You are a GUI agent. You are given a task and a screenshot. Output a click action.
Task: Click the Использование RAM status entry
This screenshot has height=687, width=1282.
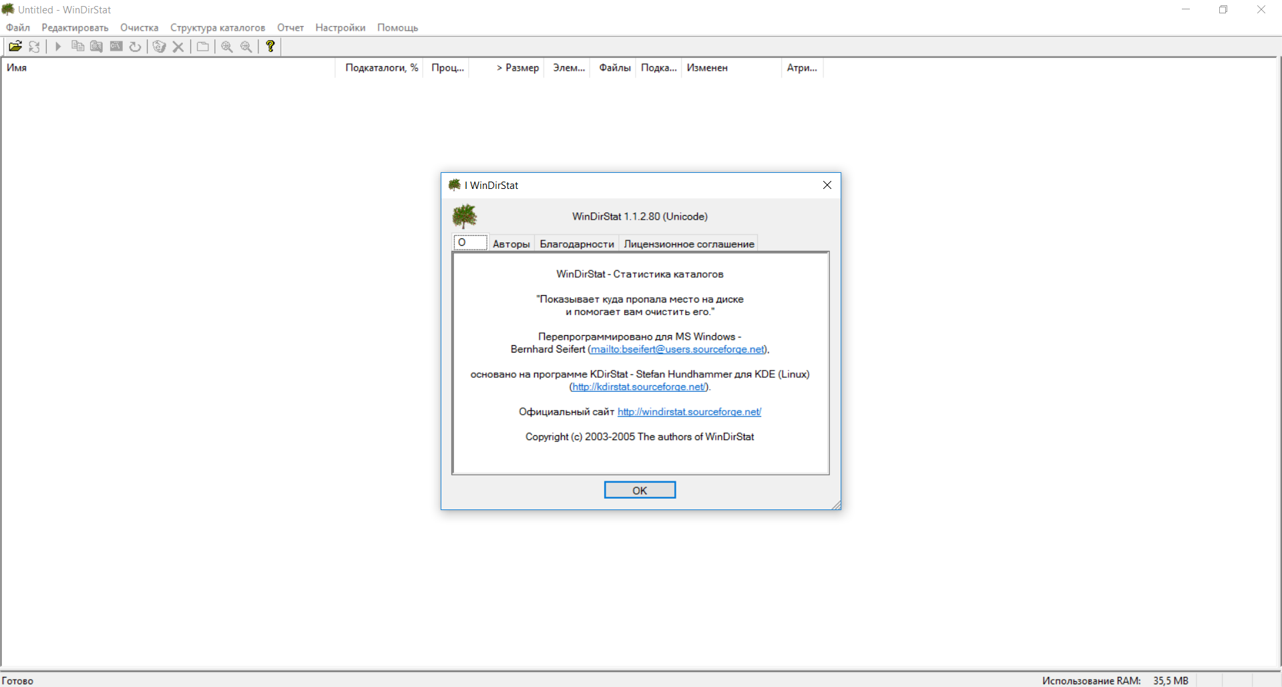pos(1115,680)
